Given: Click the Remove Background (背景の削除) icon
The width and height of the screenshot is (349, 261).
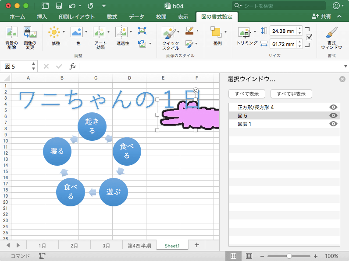Looking at the screenshot, I should [11, 32].
